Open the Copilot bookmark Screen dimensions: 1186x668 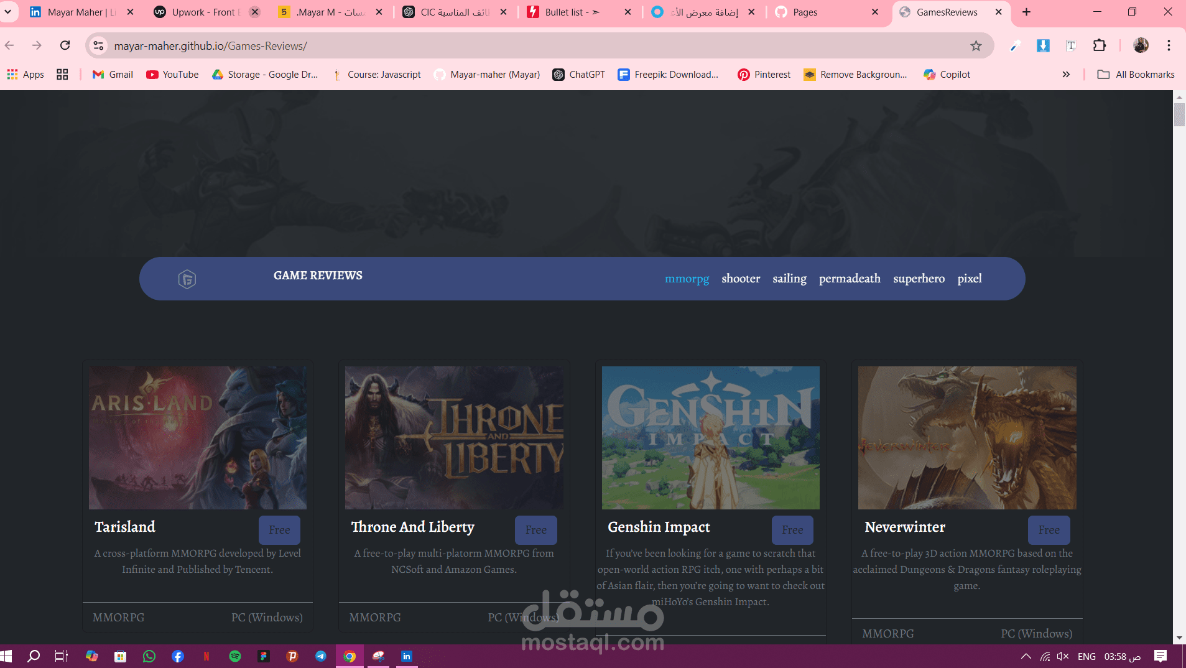[x=947, y=75]
